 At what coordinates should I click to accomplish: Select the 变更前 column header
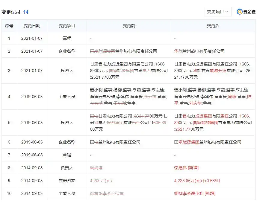click(x=129, y=26)
